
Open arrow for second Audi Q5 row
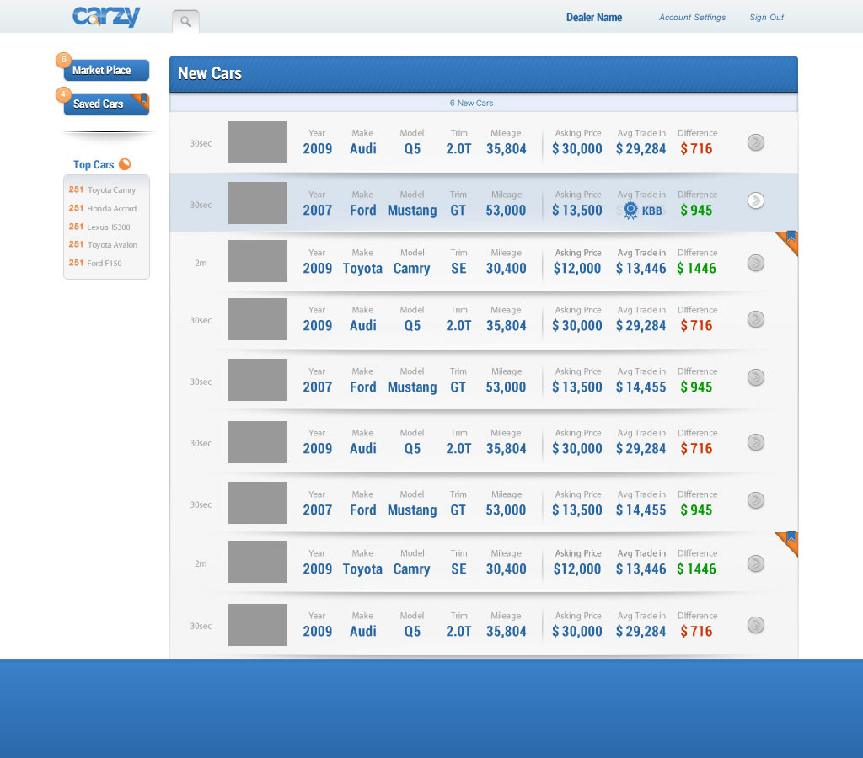(756, 319)
